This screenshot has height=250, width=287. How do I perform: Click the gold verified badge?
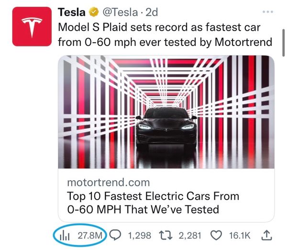tap(95, 11)
